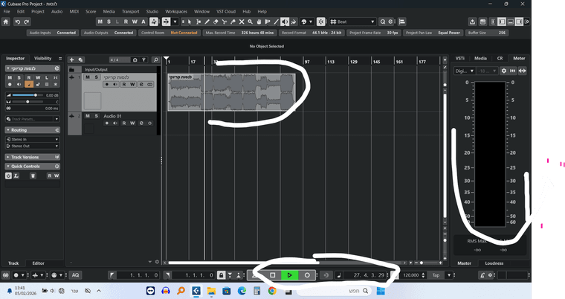Click the Add Track plus button
The width and height of the screenshot is (565, 299).
[x=72, y=59]
